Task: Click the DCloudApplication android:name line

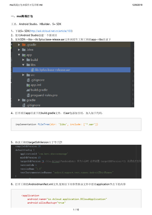Action: point(67,199)
